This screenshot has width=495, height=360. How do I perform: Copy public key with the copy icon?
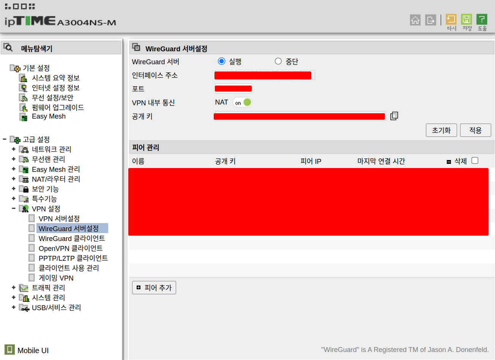(394, 116)
